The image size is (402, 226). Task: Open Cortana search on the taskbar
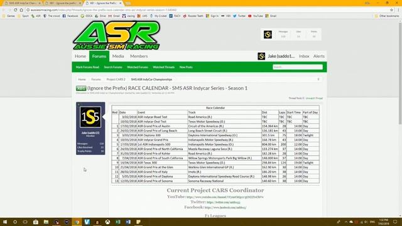[x=15, y=222]
